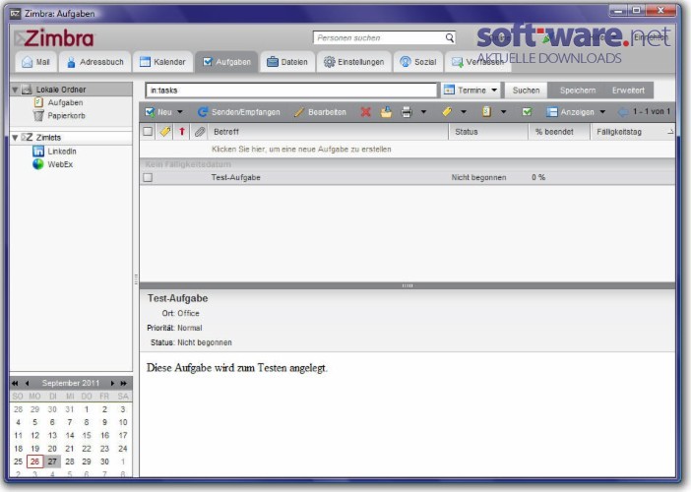Sort by the Status column header
Screen dimensions: 691x492
(x=488, y=132)
